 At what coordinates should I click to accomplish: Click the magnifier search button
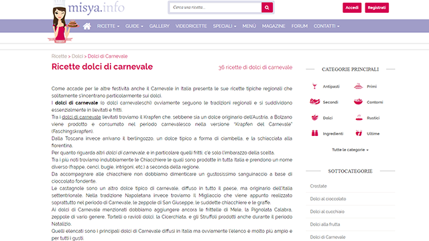(x=267, y=7)
